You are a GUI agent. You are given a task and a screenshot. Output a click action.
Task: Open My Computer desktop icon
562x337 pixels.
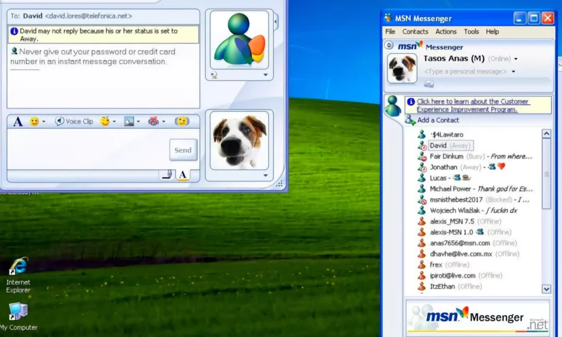18,317
